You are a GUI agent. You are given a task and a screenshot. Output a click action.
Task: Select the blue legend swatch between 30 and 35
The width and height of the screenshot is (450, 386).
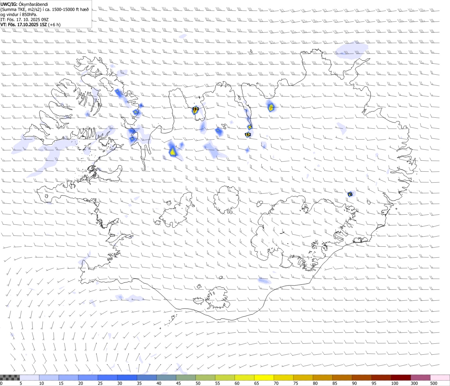pyautogui.click(x=127, y=377)
